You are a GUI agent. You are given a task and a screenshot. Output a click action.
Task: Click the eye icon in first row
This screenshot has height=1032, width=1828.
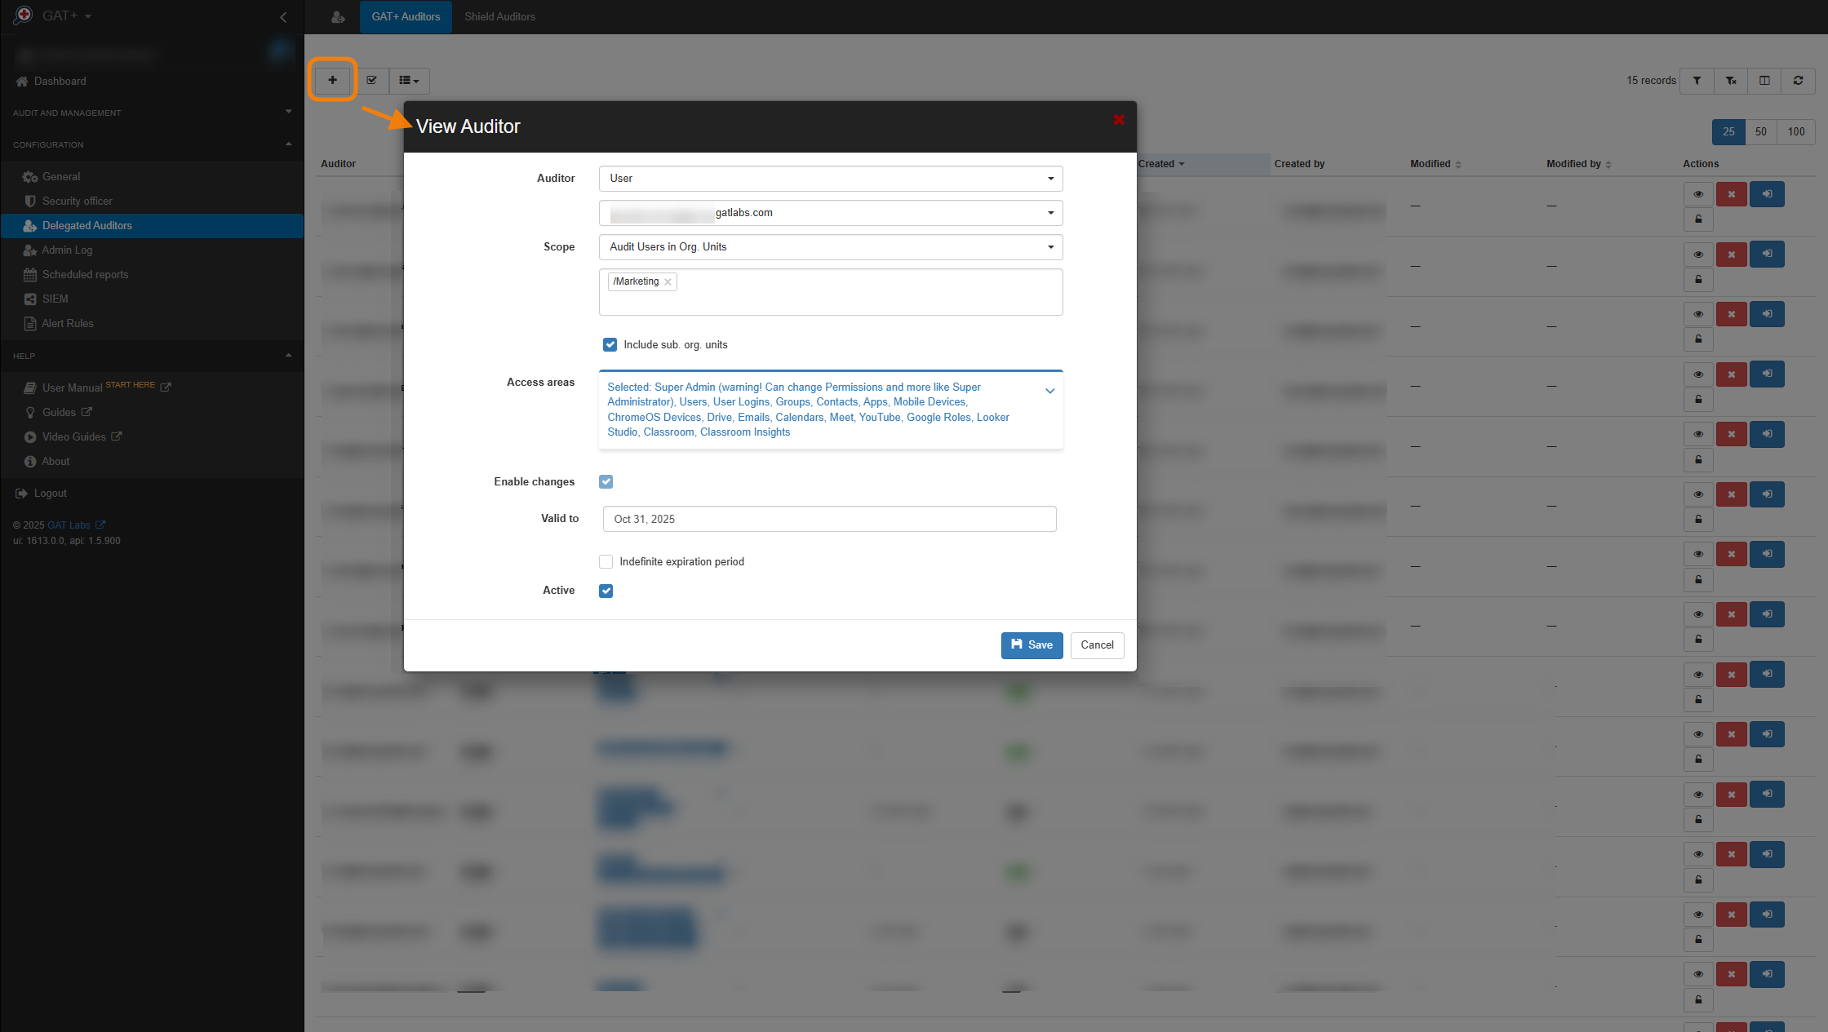[1697, 194]
